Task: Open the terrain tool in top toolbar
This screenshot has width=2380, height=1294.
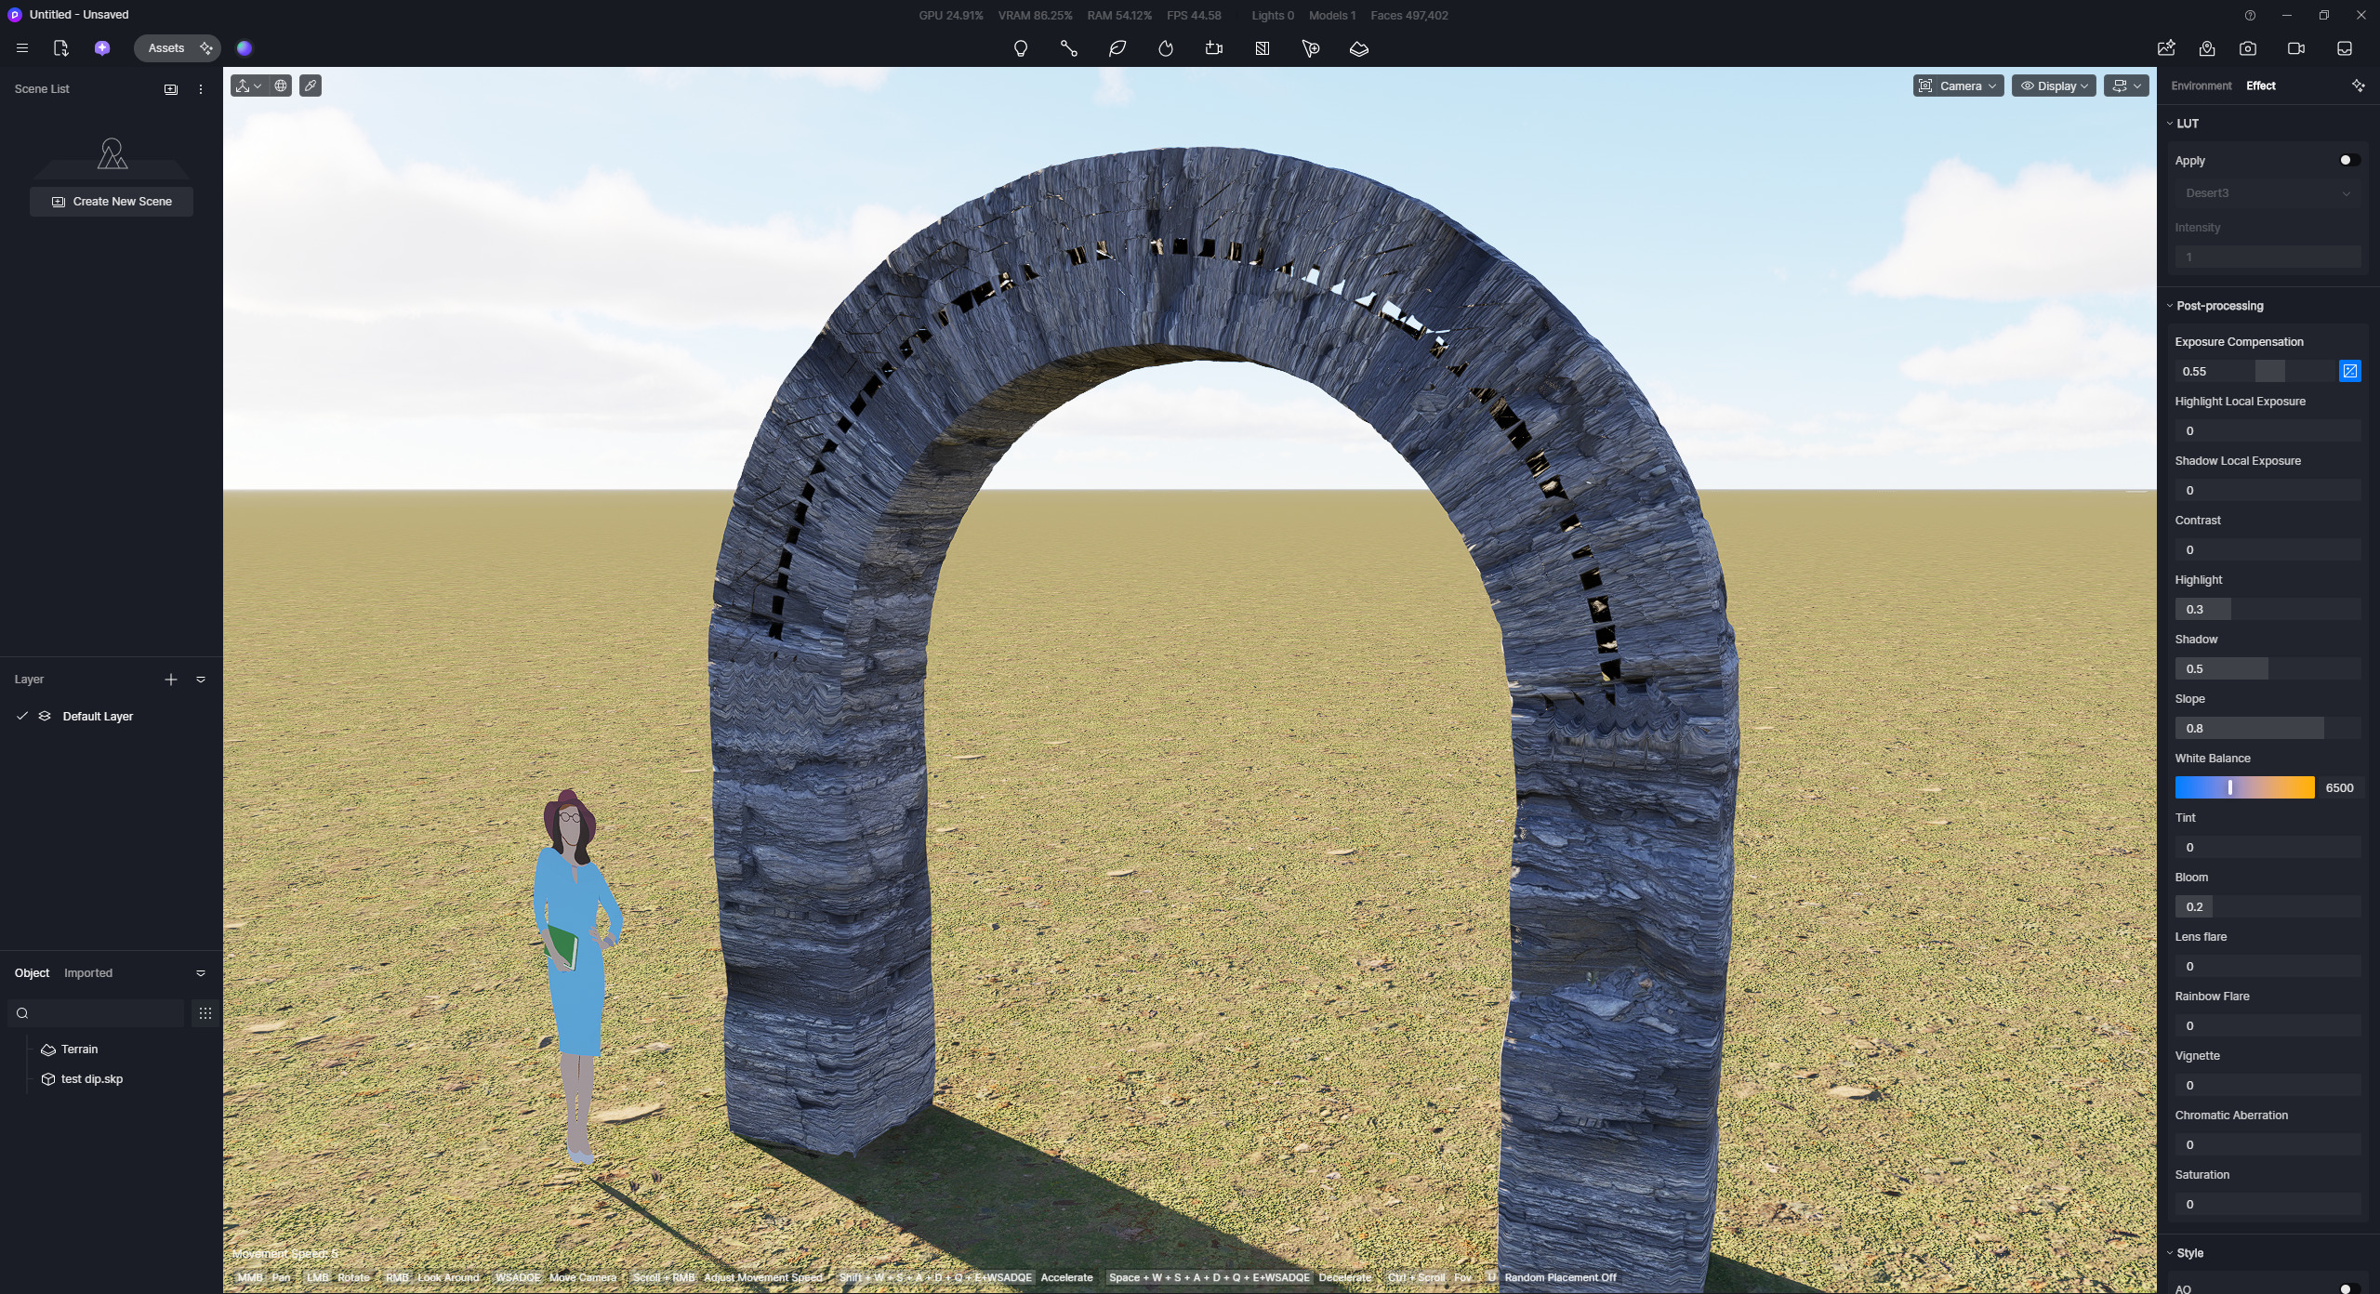Action: [1358, 48]
